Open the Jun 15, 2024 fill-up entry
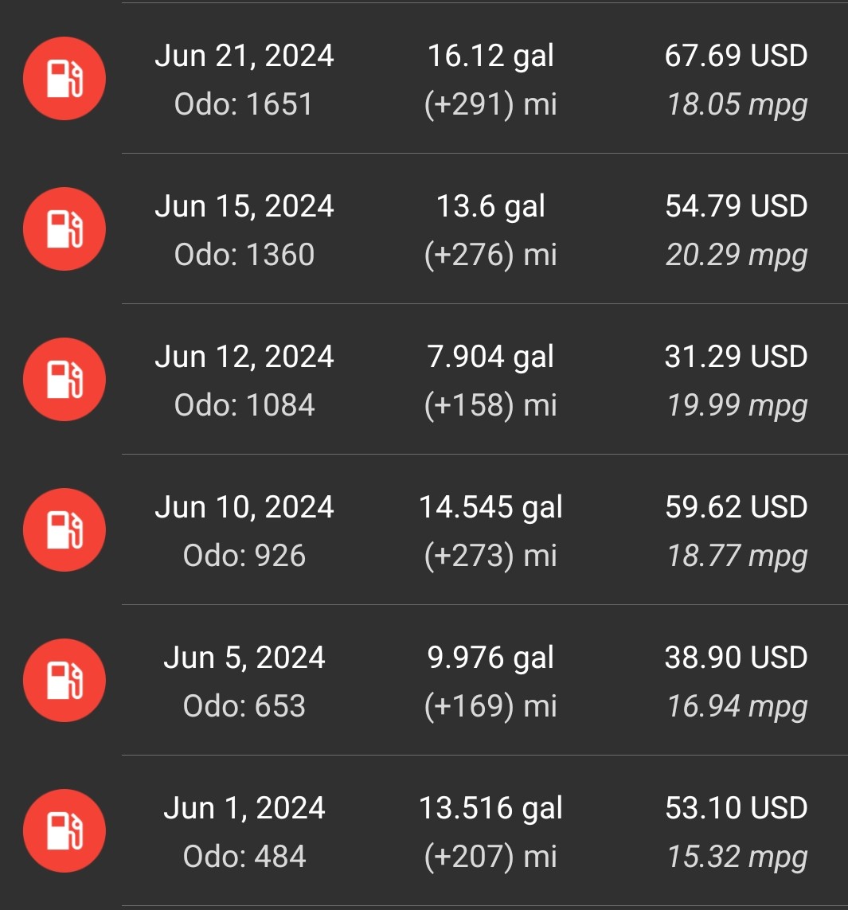The width and height of the screenshot is (848, 910). (x=424, y=228)
